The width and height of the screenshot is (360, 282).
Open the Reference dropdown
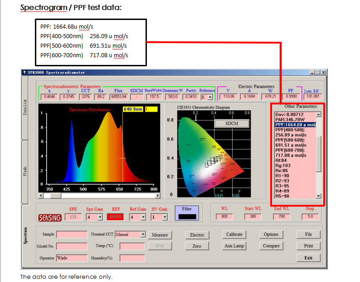pyautogui.click(x=210, y=97)
